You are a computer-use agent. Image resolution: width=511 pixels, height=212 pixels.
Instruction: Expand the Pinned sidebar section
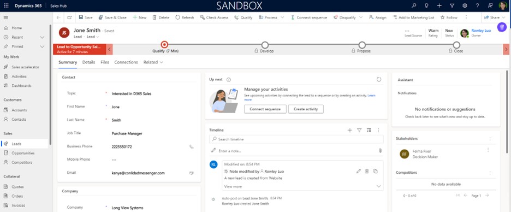point(42,46)
